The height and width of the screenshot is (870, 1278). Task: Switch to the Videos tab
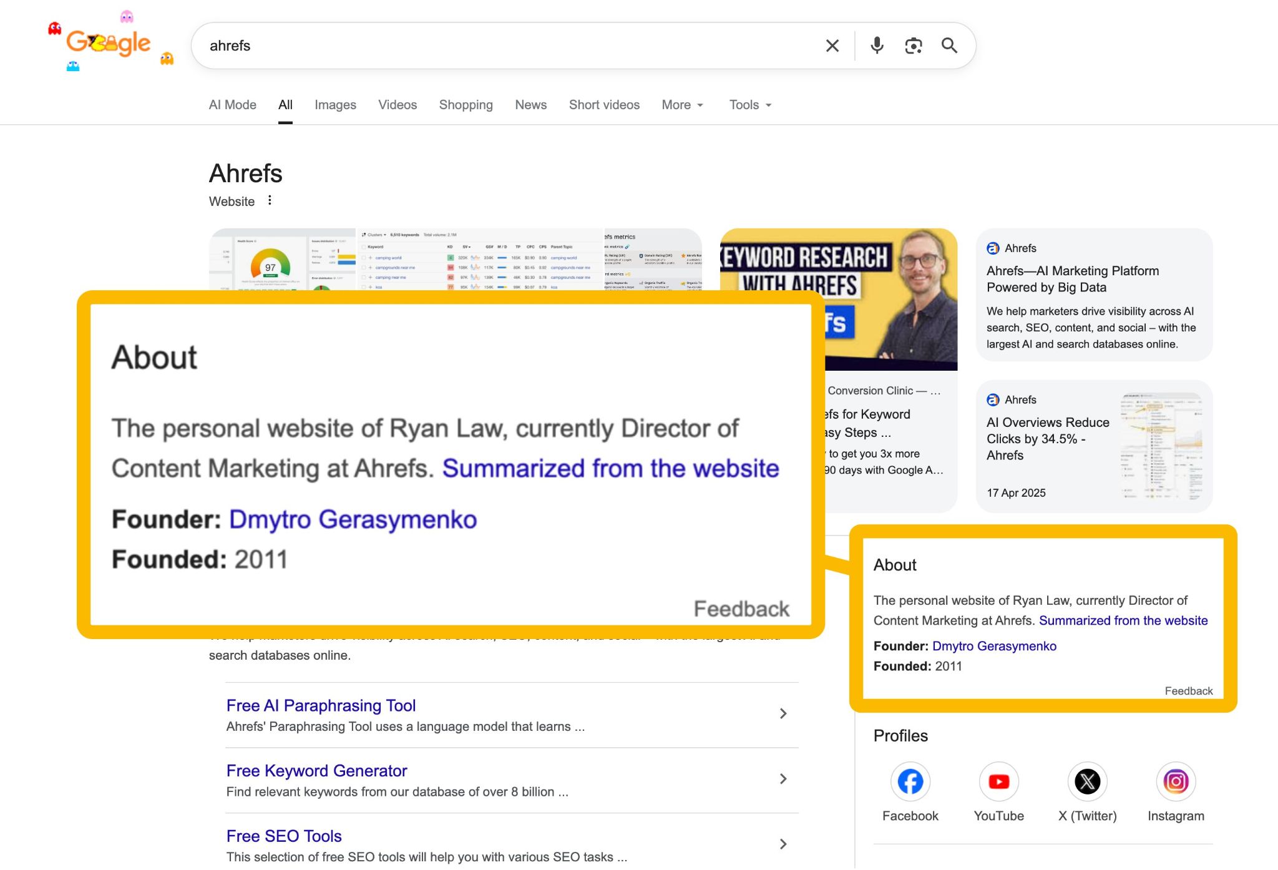click(398, 105)
